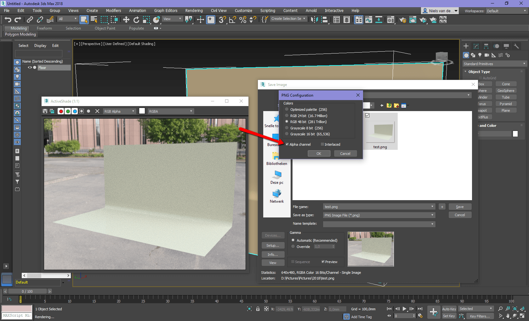
Task: Switch to the Lights category icon
Action: pos(480,55)
